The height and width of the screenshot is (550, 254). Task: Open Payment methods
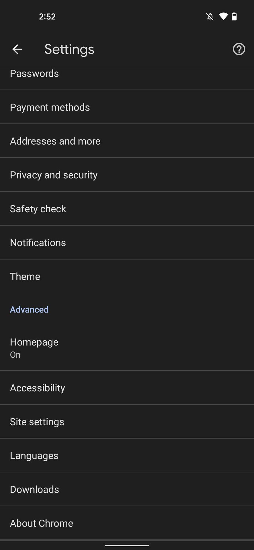click(50, 107)
